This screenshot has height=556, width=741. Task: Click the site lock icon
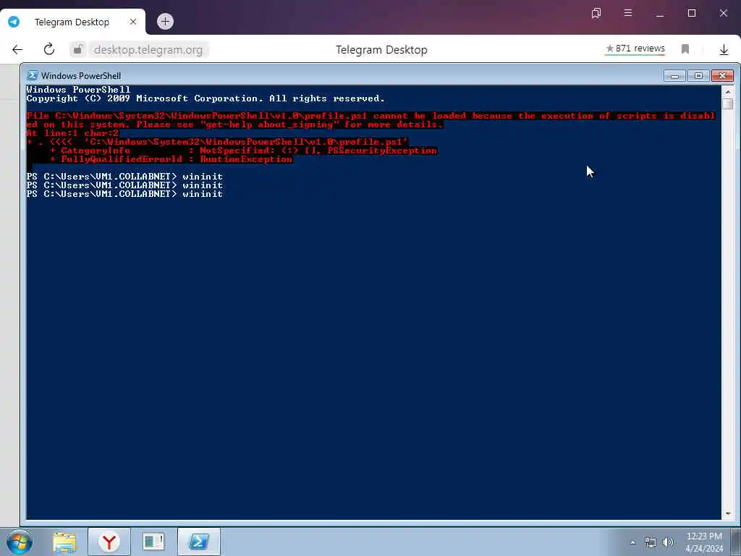pyautogui.click(x=78, y=49)
